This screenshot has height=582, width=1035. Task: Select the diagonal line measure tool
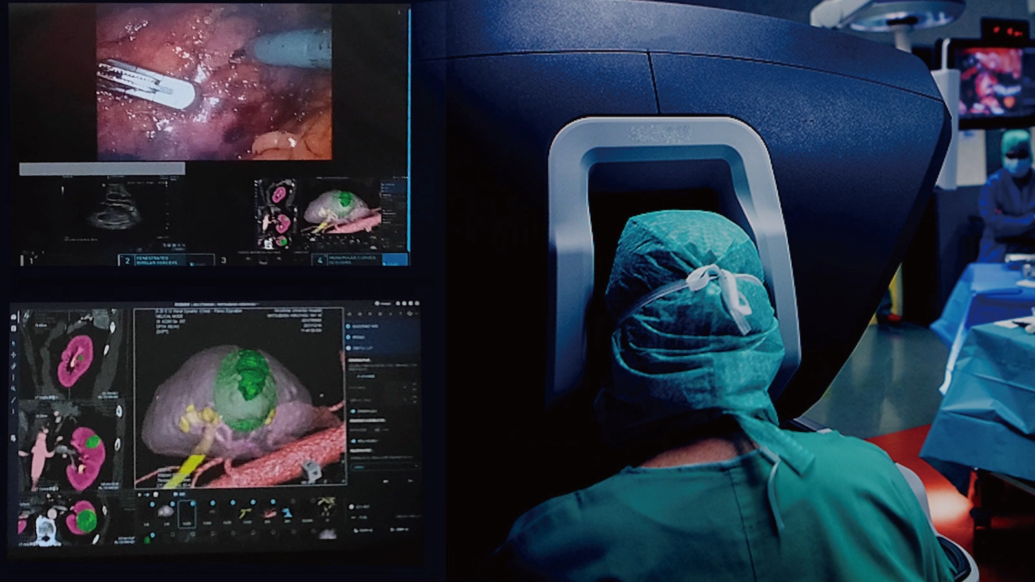point(14,401)
